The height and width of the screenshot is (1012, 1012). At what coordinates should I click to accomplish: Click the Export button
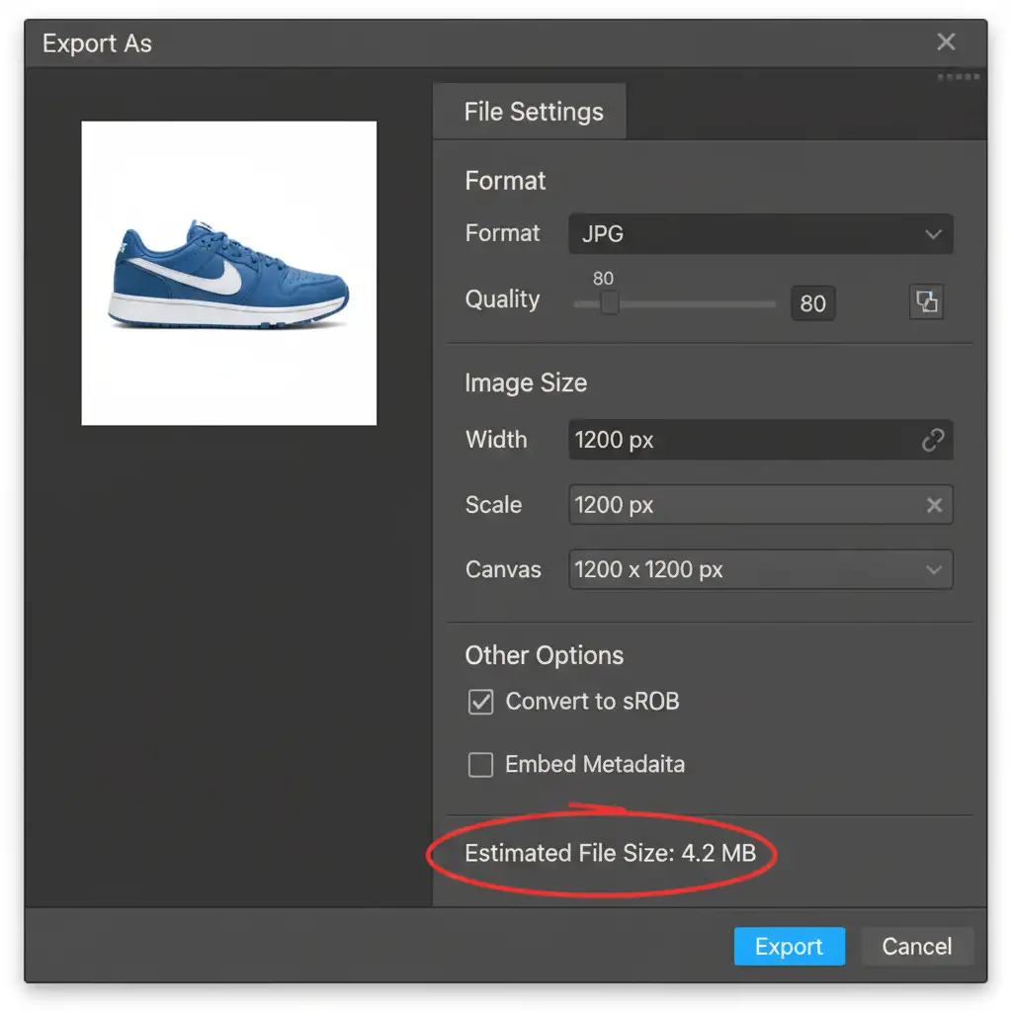[x=789, y=947]
